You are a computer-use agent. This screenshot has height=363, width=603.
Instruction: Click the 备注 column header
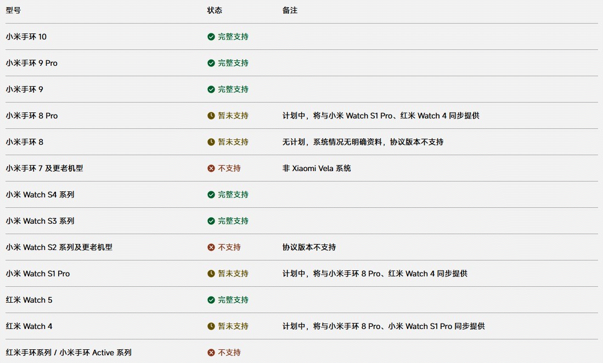coord(290,10)
